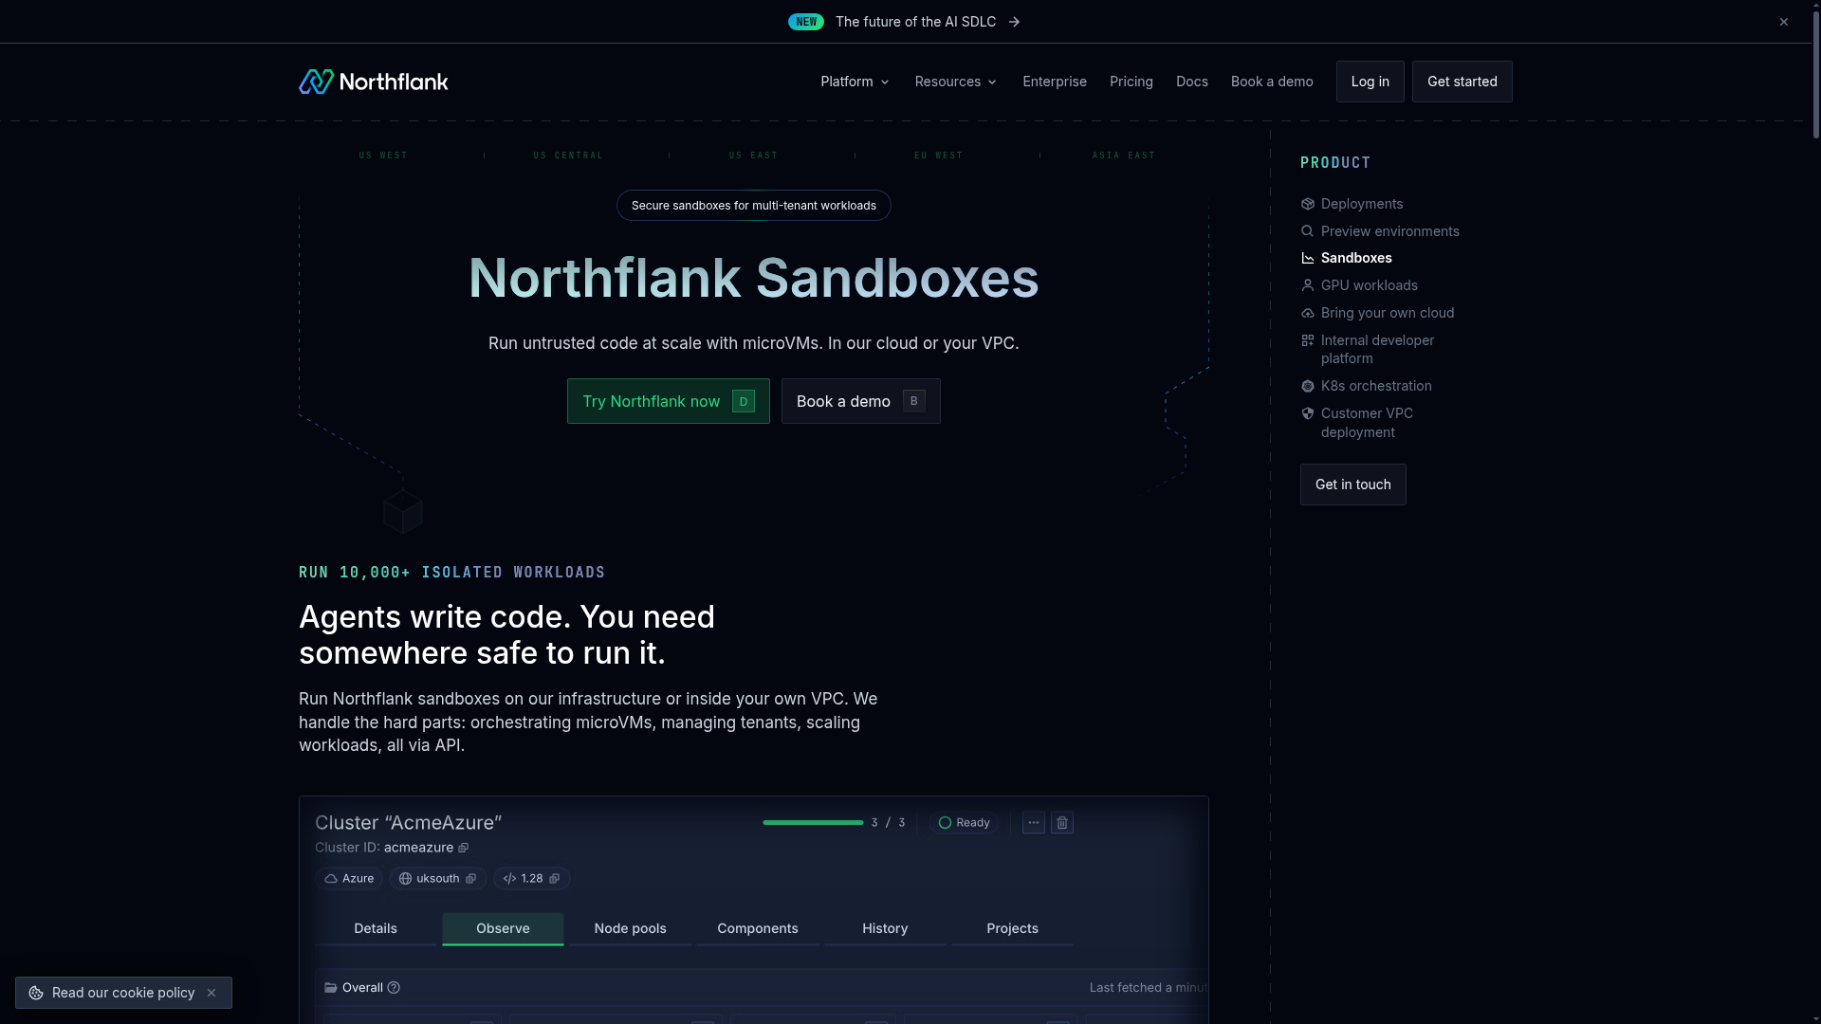
Task: Click the code icon beside 1.28
Action: (509, 879)
